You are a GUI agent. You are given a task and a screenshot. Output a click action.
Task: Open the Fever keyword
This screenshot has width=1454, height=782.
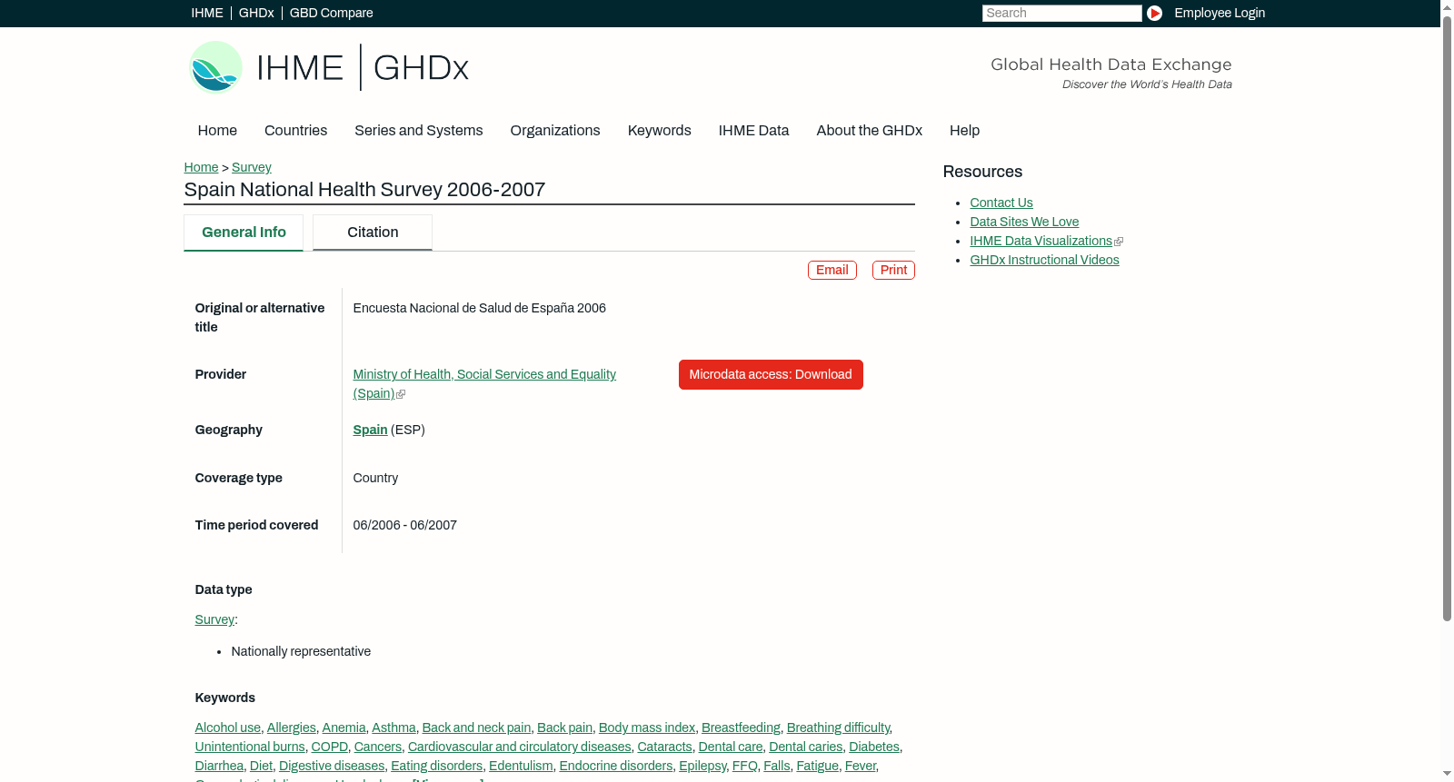click(861, 766)
